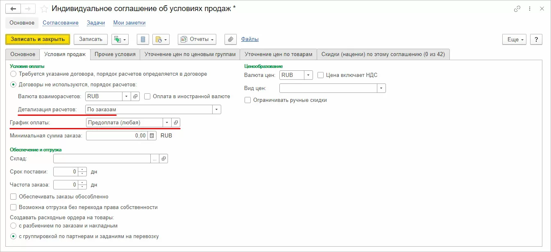This screenshot has height=252, width=551.
Task: Open selected payment schedule record icon
Action: [x=176, y=122]
